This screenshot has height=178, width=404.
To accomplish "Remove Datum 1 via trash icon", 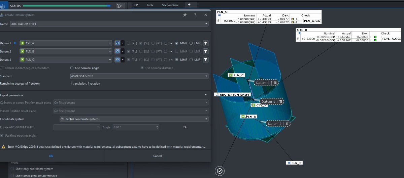I will (x=281, y=101).
